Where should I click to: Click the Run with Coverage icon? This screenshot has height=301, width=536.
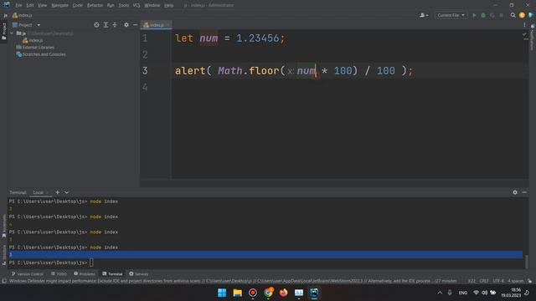pos(492,15)
